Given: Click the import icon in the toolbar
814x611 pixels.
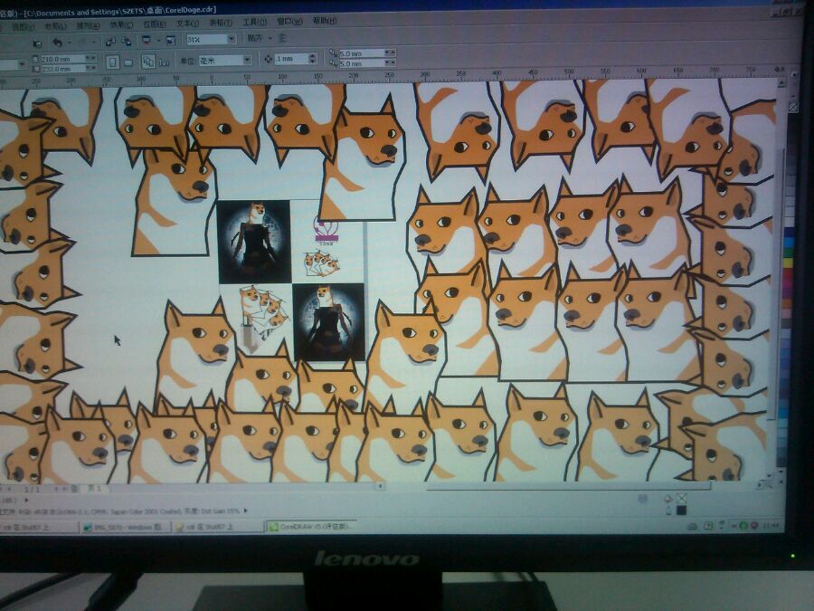Looking at the screenshot, I should click(x=111, y=42).
